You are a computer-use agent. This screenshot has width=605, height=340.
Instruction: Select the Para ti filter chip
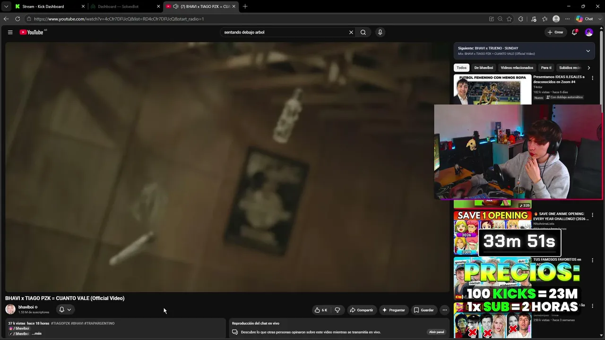click(546, 68)
